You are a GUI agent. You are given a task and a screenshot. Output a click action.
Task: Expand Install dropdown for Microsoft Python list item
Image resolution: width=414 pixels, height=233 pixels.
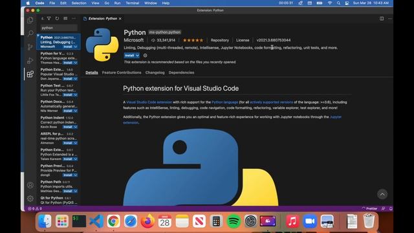point(76,47)
